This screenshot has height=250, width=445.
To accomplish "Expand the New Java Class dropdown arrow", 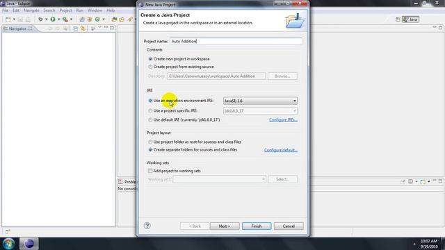I will pyautogui.click(x=104, y=19).
